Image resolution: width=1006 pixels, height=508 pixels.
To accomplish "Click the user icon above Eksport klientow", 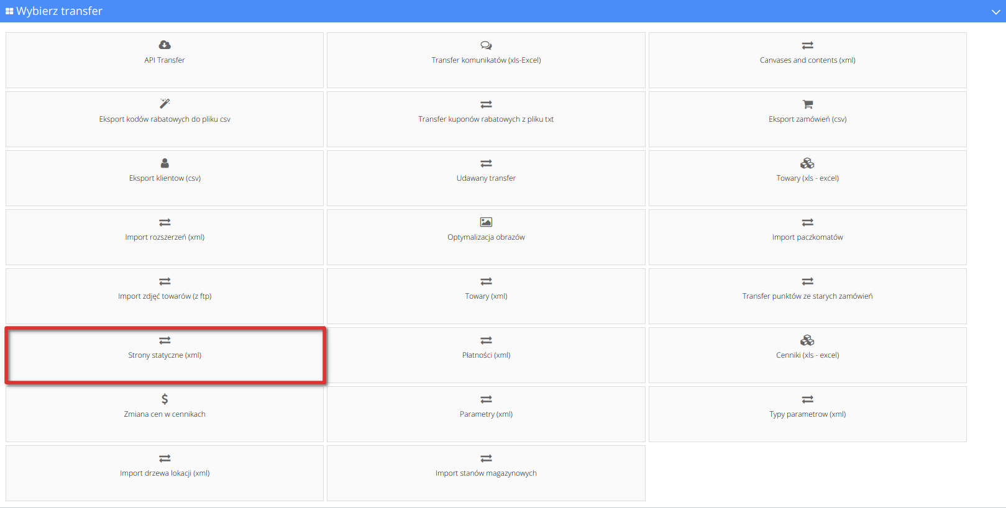I will [165, 163].
